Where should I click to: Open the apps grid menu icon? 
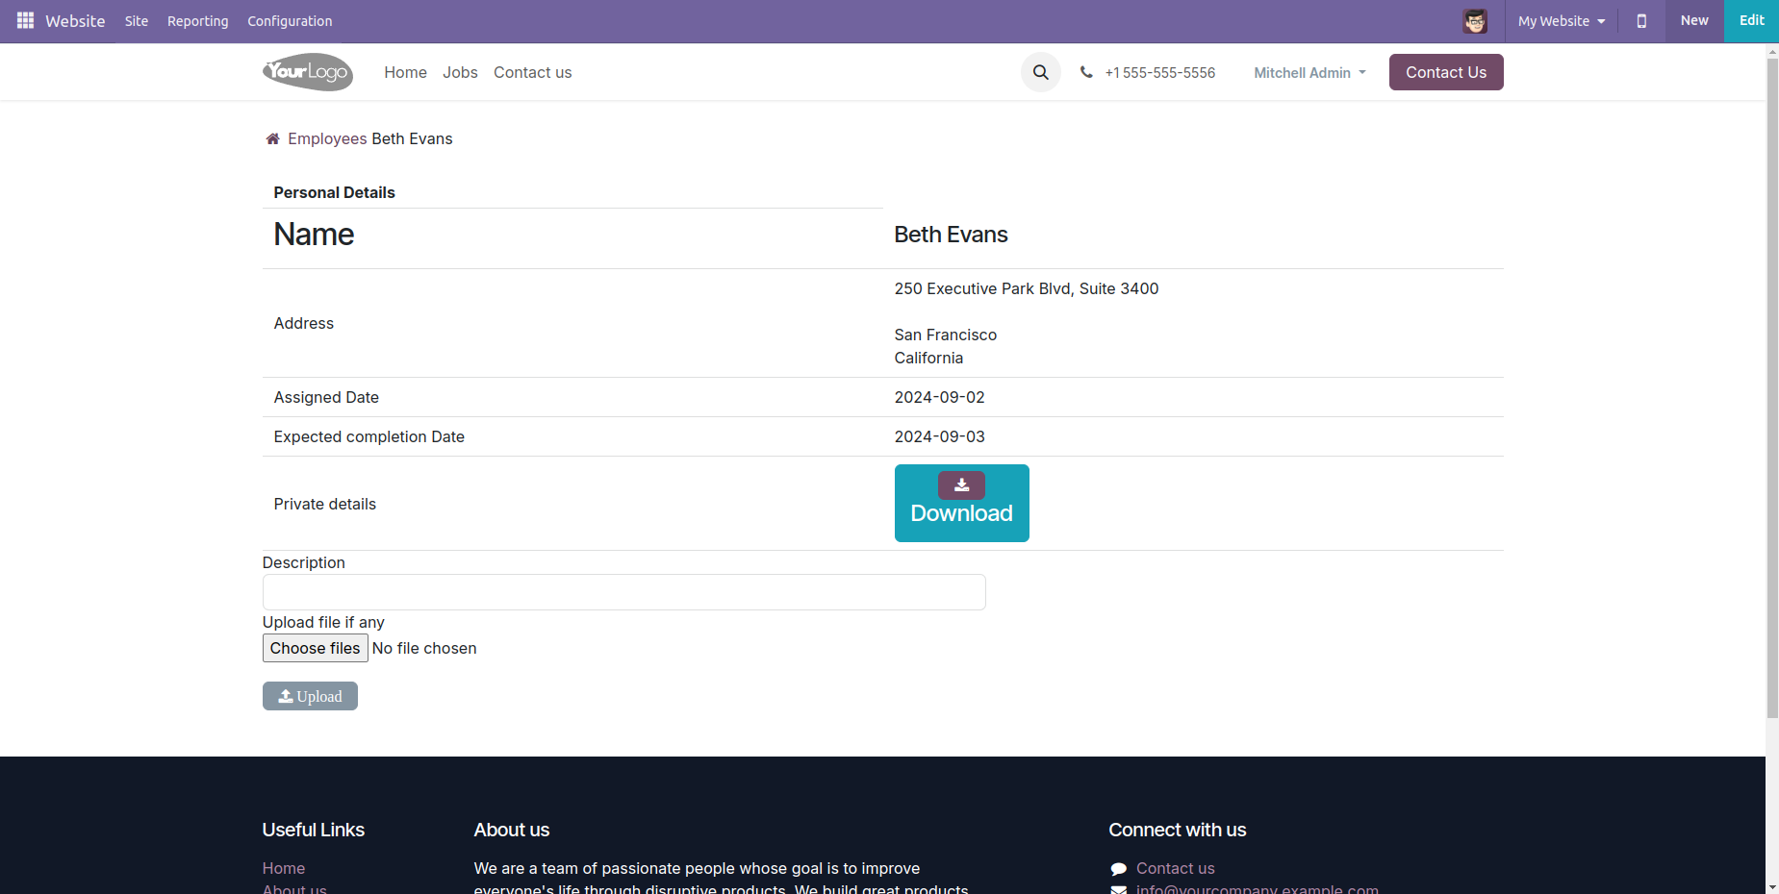[25, 20]
